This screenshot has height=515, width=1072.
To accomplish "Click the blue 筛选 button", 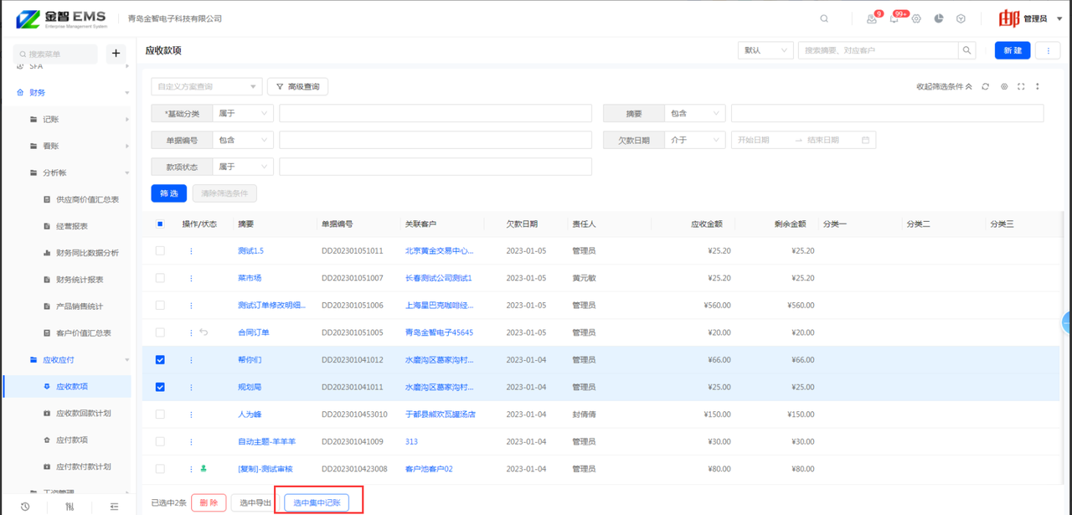I will point(169,193).
